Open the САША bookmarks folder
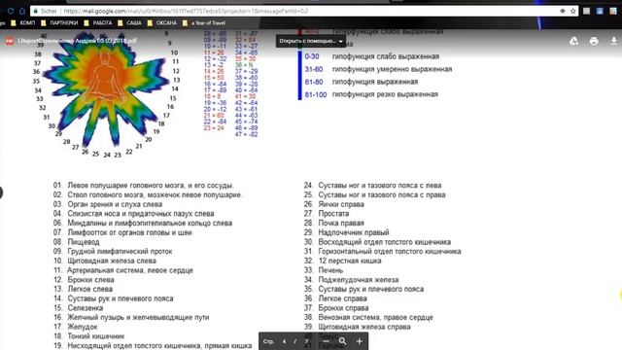The image size is (622, 350). click(129, 23)
